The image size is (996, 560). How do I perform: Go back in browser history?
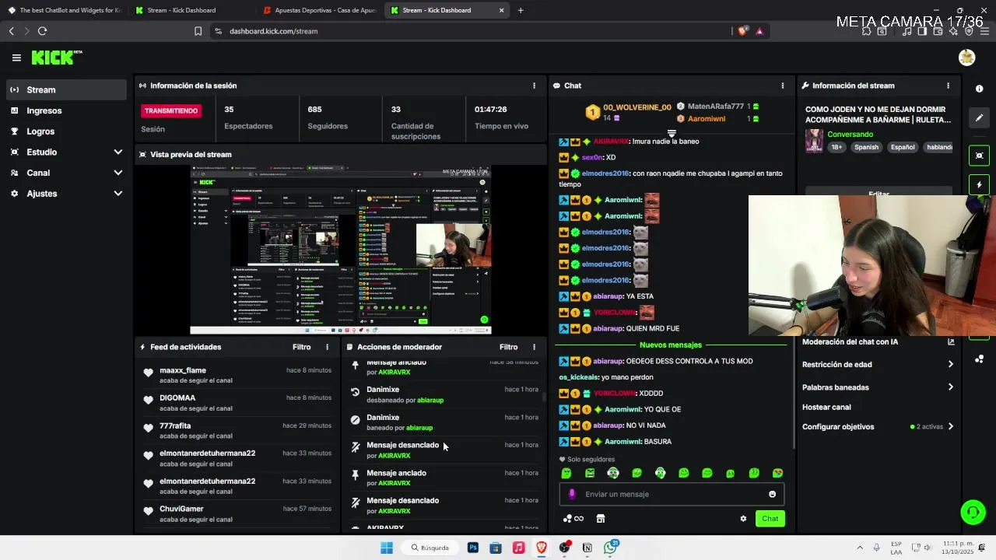11,31
